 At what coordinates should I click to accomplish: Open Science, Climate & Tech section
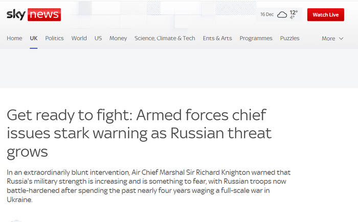(165, 38)
